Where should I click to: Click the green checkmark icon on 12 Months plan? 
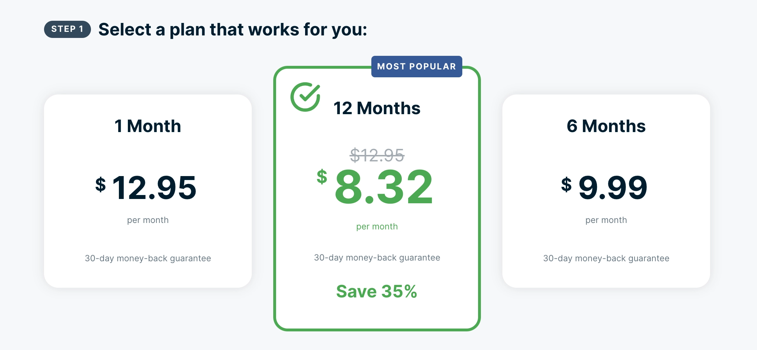[x=305, y=96]
